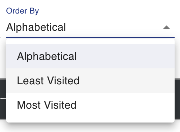This screenshot has width=180, height=132.
Task: Click the Alphabetical value shown in field
Action: pos(36,27)
